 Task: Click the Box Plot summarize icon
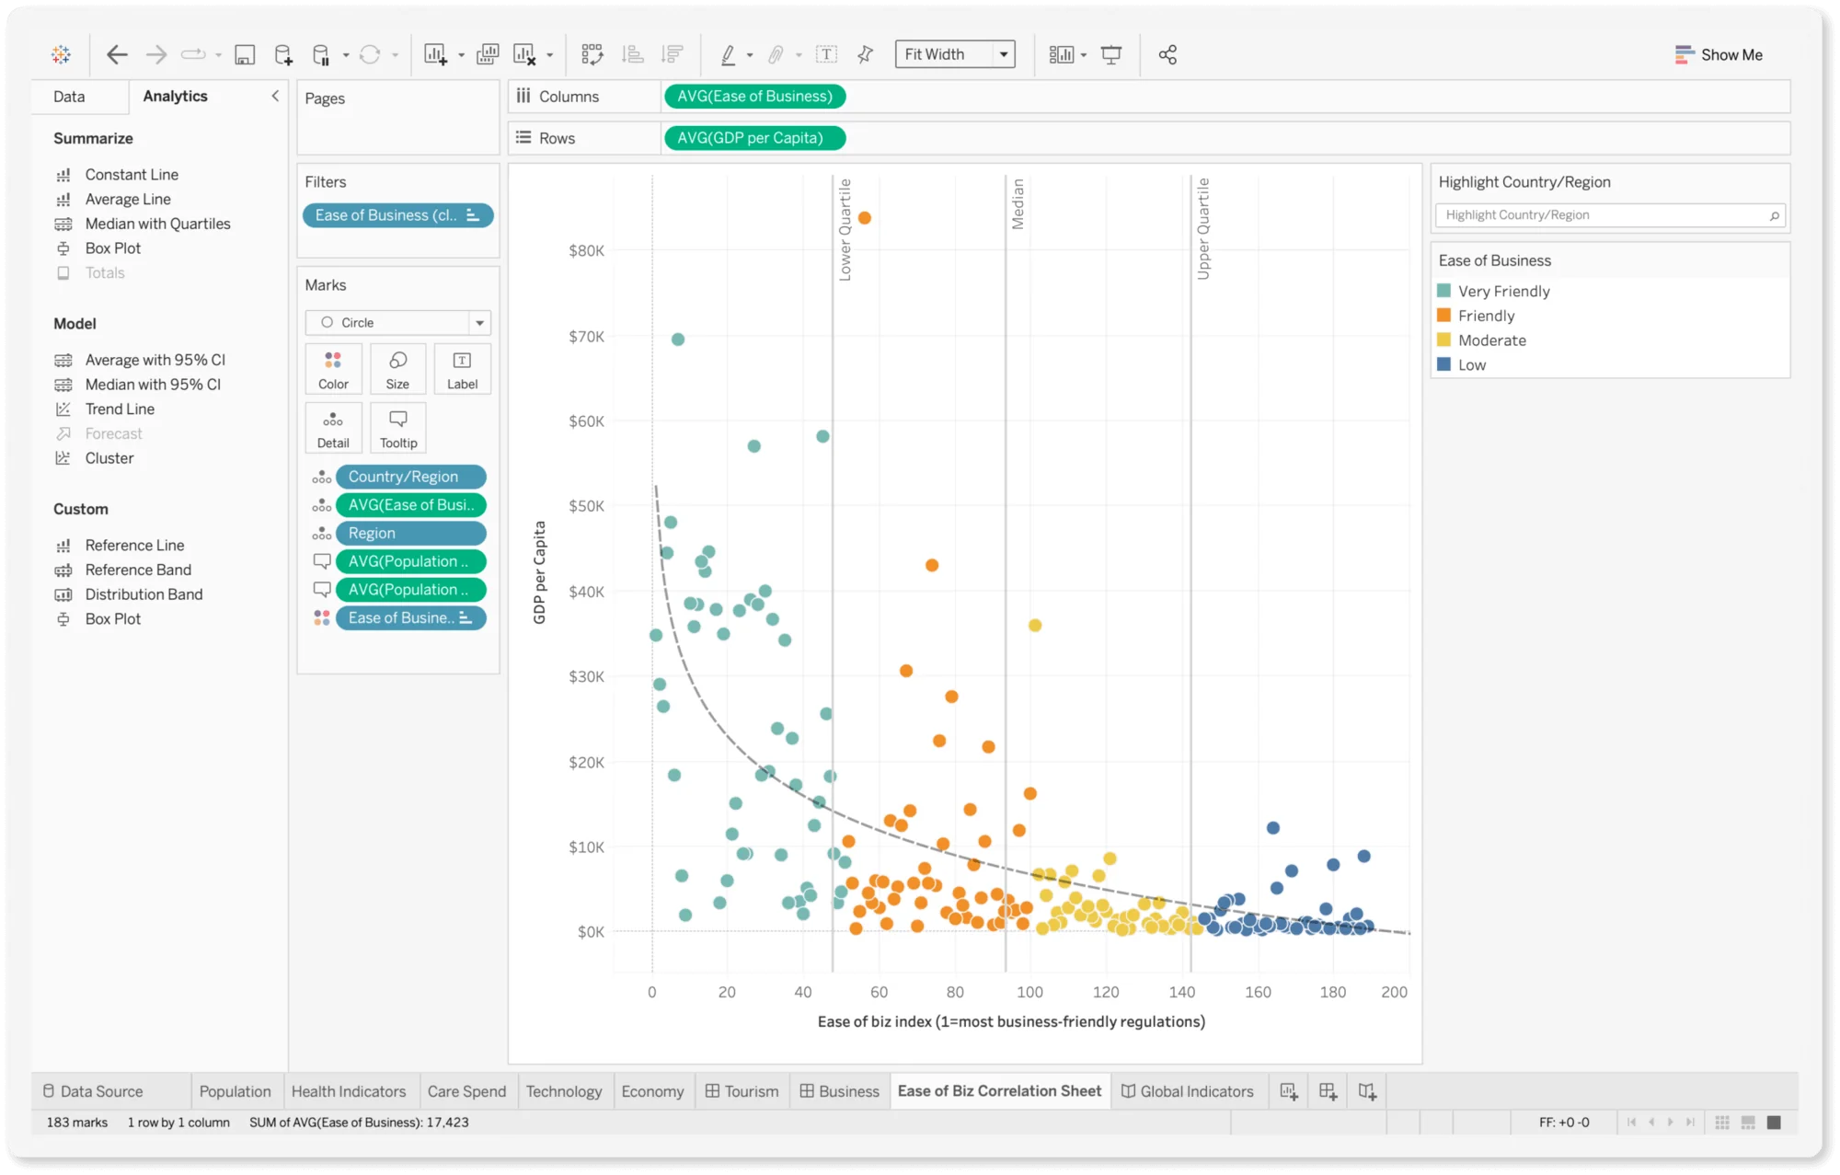pos(63,248)
